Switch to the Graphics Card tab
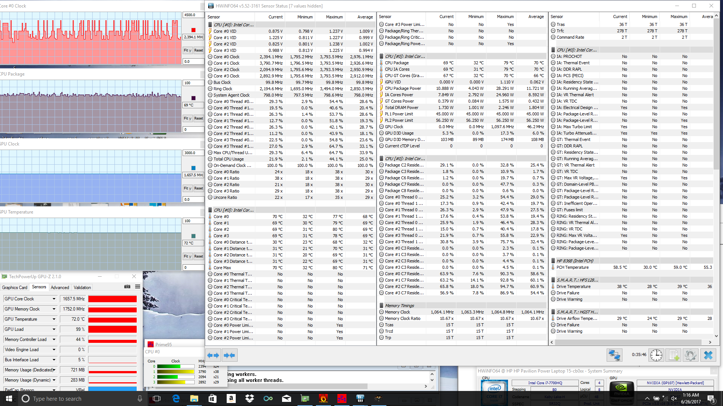Image resolution: width=723 pixels, height=406 pixels. [x=15, y=288]
